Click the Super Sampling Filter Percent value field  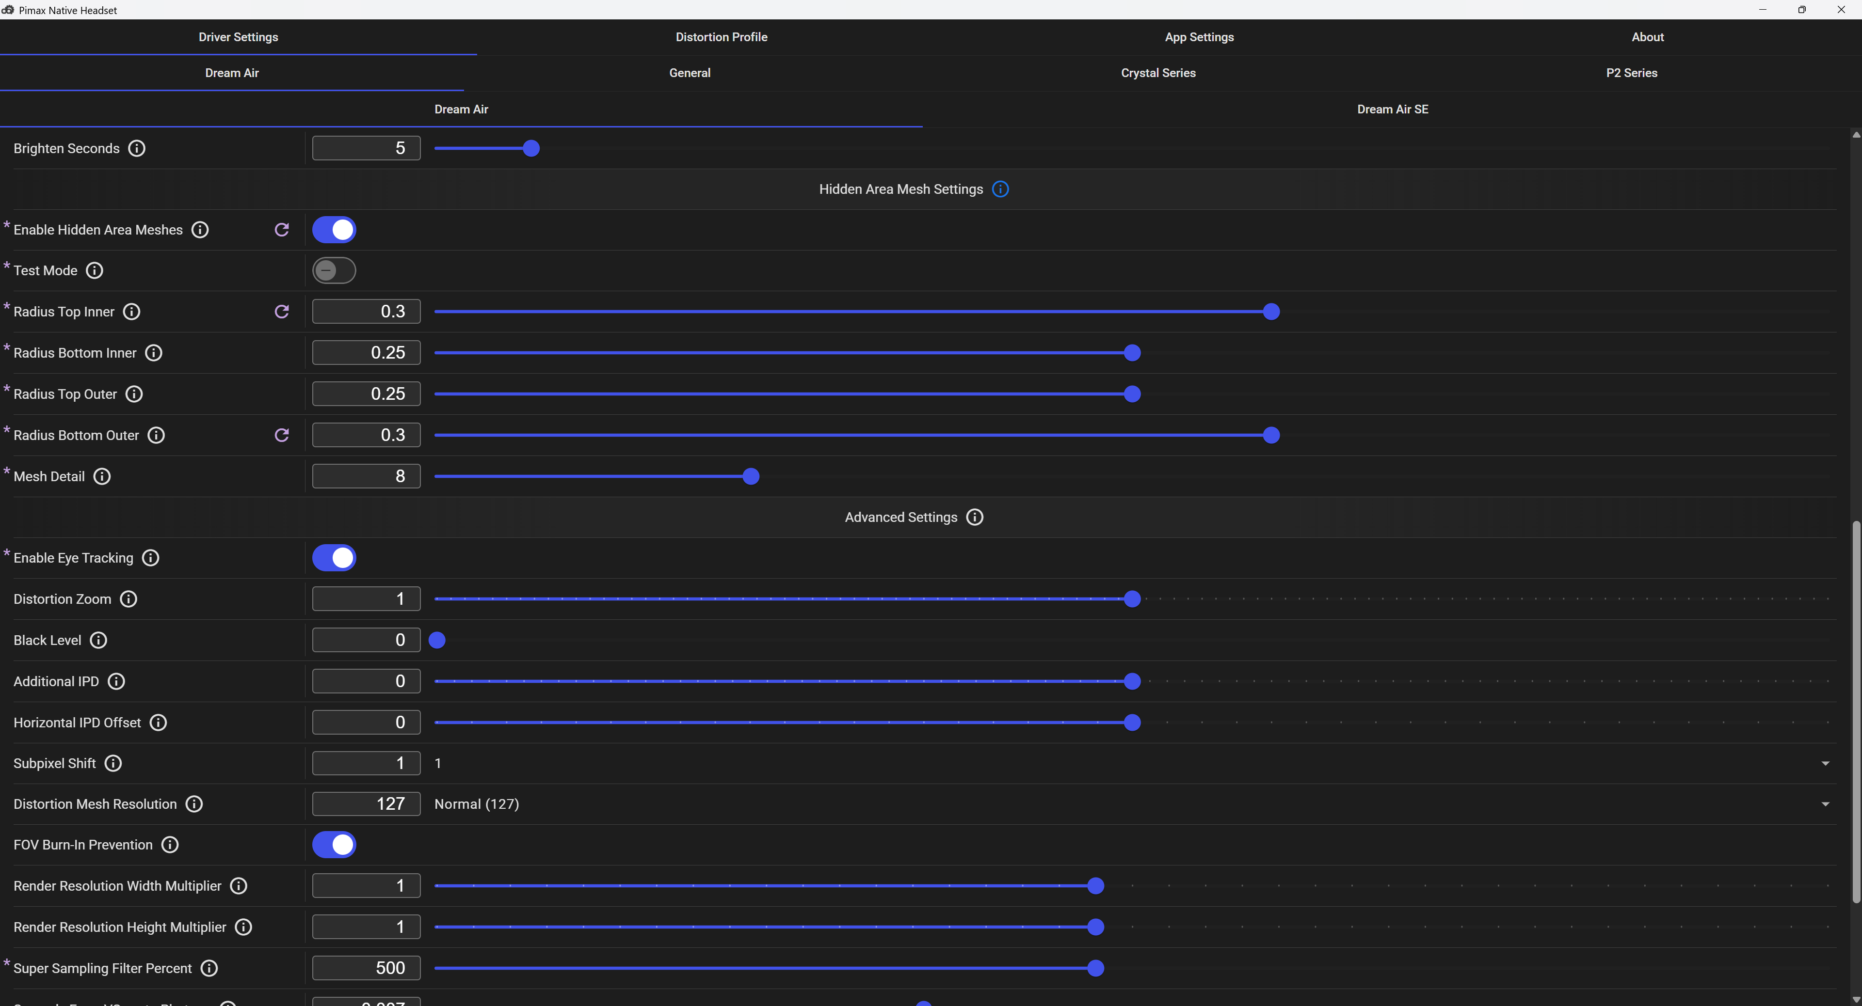click(367, 968)
